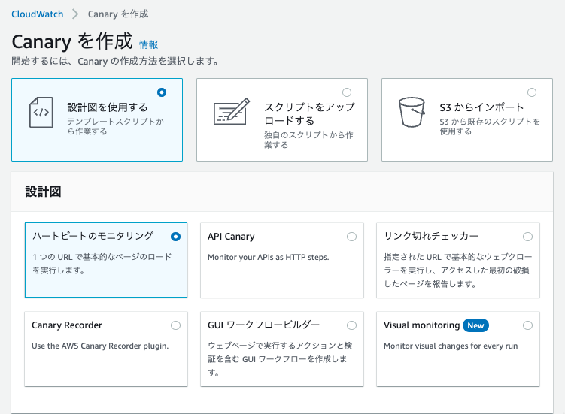This screenshot has width=565, height=414.
Task: Select S3 からインポート radio button
Action: tap(532, 92)
